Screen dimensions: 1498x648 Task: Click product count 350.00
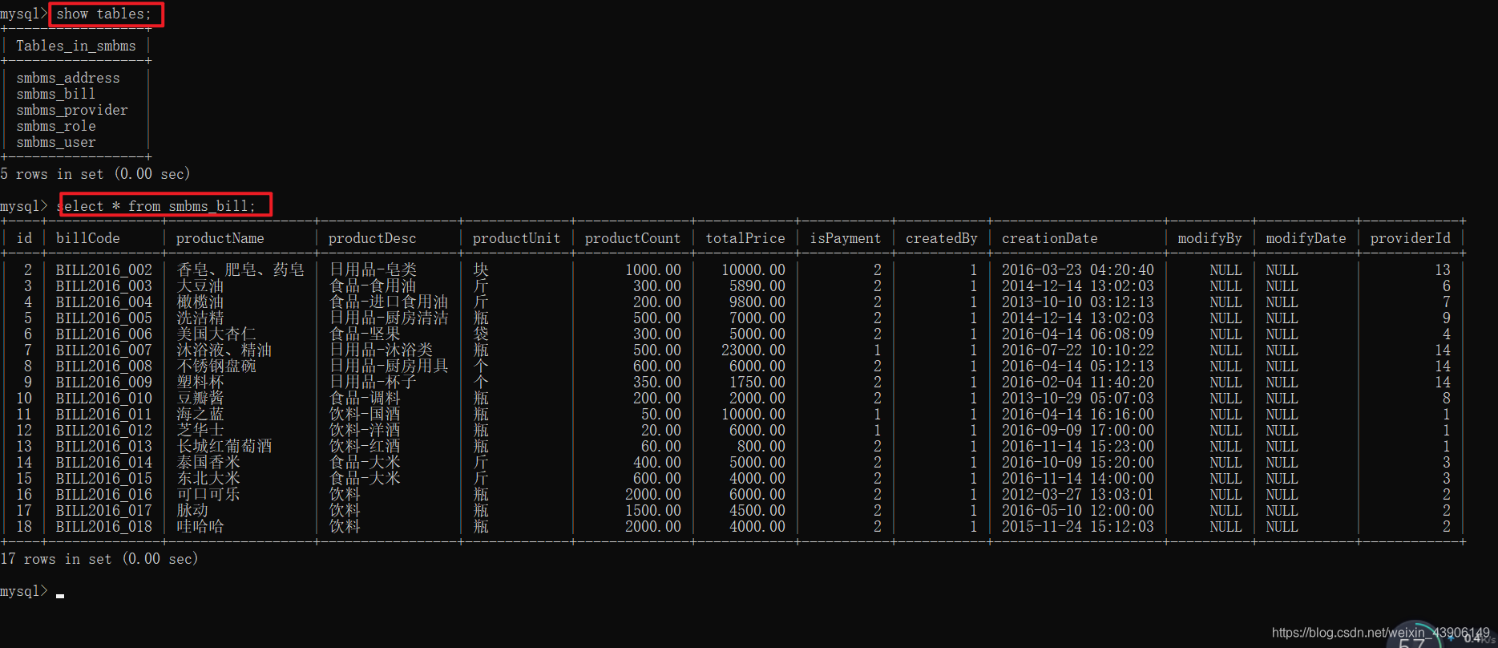point(657,383)
